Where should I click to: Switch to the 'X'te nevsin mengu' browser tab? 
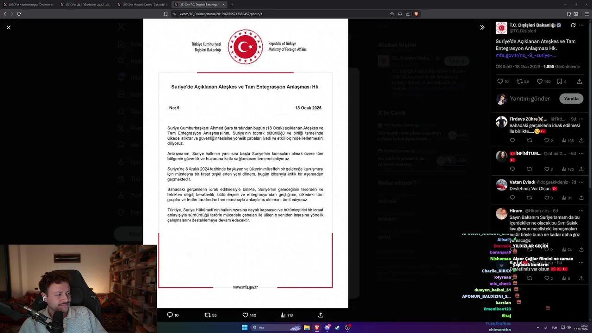click(29, 5)
